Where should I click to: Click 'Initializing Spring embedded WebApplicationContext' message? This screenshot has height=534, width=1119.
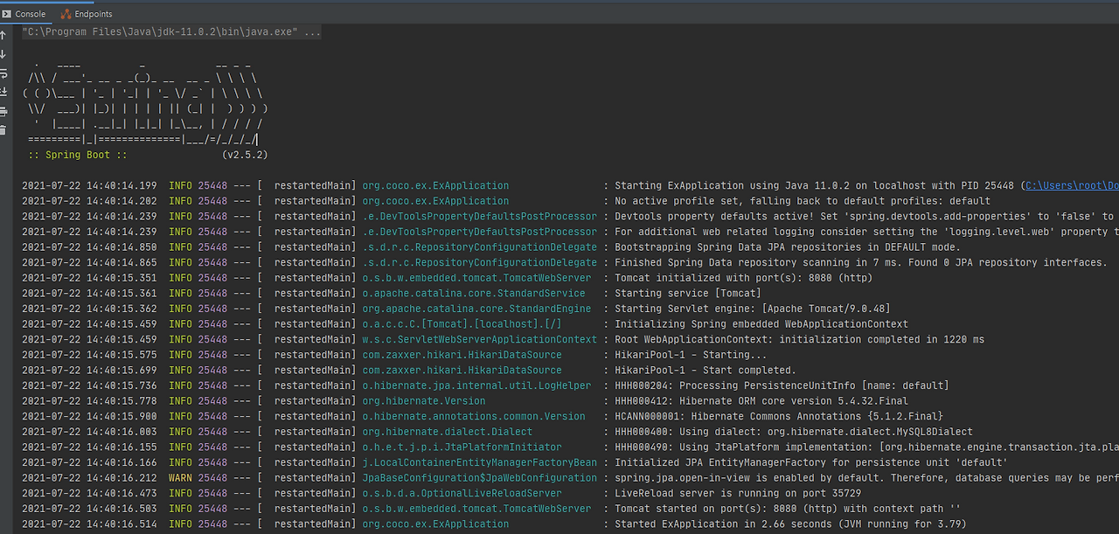point(761,324)
